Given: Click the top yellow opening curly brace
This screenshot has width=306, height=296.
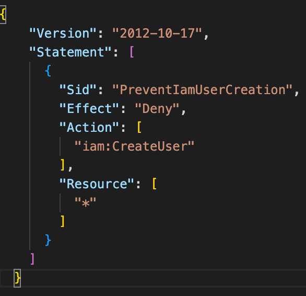Looking at the screenshot, I should [x=3, y=15].
